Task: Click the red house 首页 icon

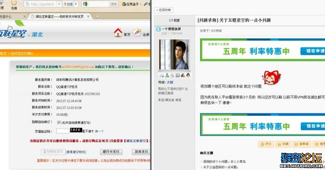Action: click(118, 33)
